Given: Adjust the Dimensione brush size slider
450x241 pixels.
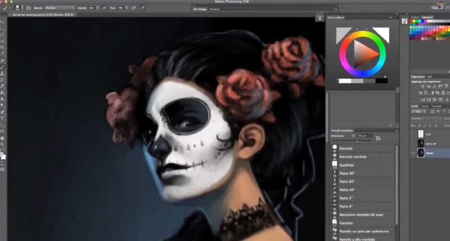Looking at the screenshot, I should (357, 142).
